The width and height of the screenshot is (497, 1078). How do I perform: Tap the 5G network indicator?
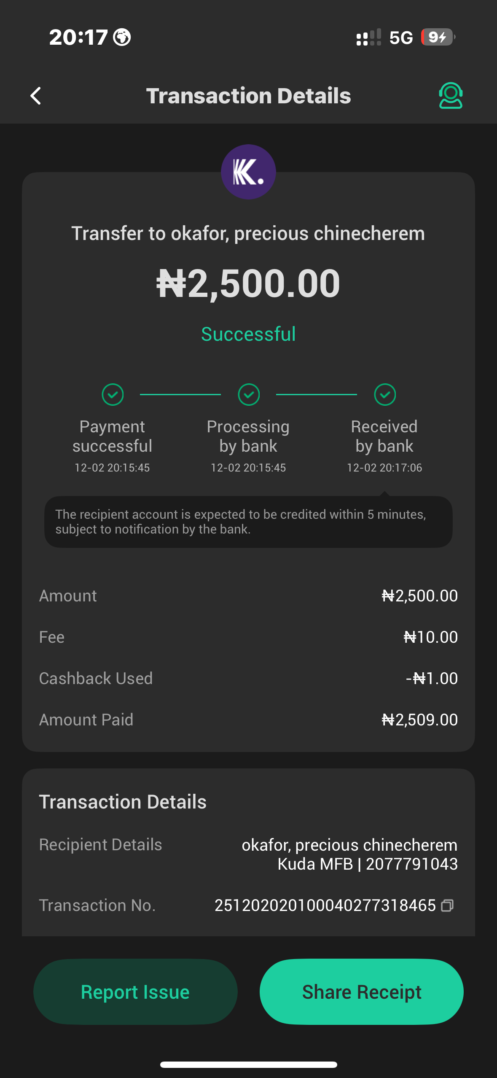(401, 38)
